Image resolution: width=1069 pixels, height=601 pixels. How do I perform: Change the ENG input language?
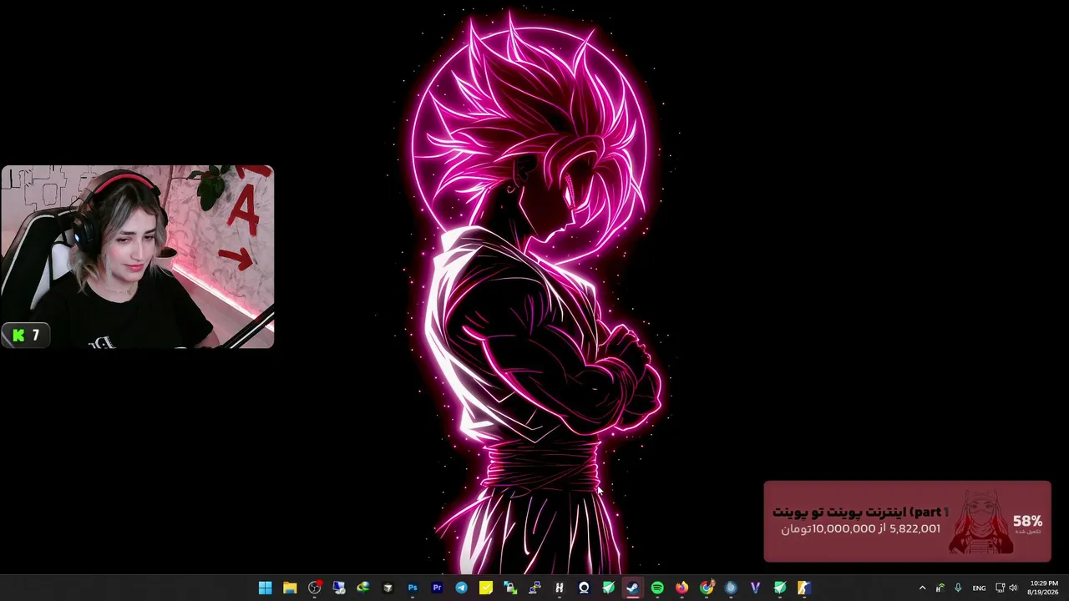coord(979,588)
